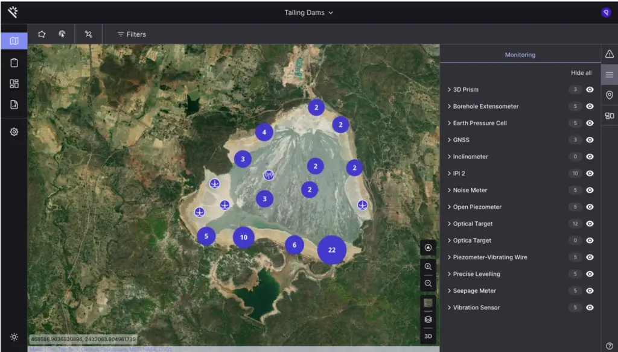This screenshot has width=618, height=352.
Task: Toggle visibility of Optical Target sensors
Action: pos(590,224)
